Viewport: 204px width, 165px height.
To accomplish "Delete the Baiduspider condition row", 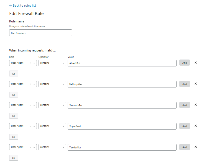I will point(195,84).
